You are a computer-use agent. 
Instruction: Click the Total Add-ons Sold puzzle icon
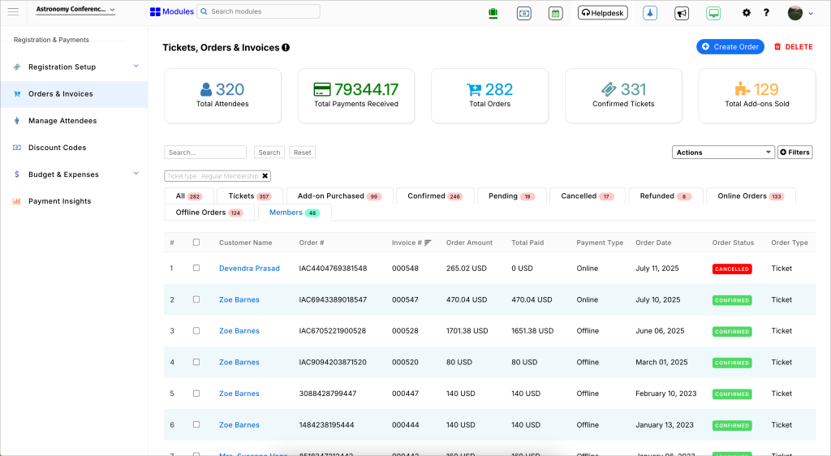[743, 89]
